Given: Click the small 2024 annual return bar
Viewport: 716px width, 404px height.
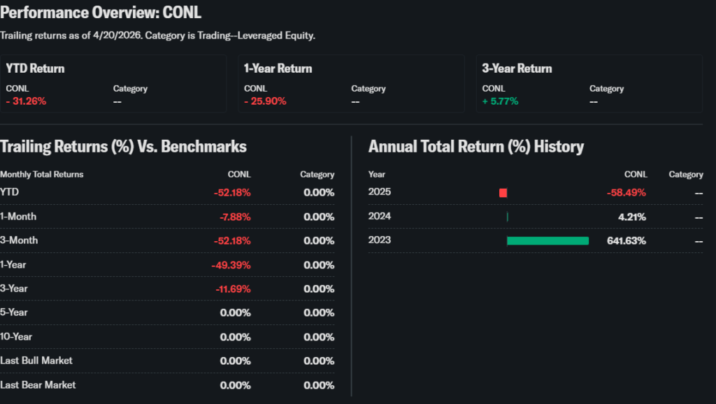Looking at the screenshot, I should click(508, 217).
